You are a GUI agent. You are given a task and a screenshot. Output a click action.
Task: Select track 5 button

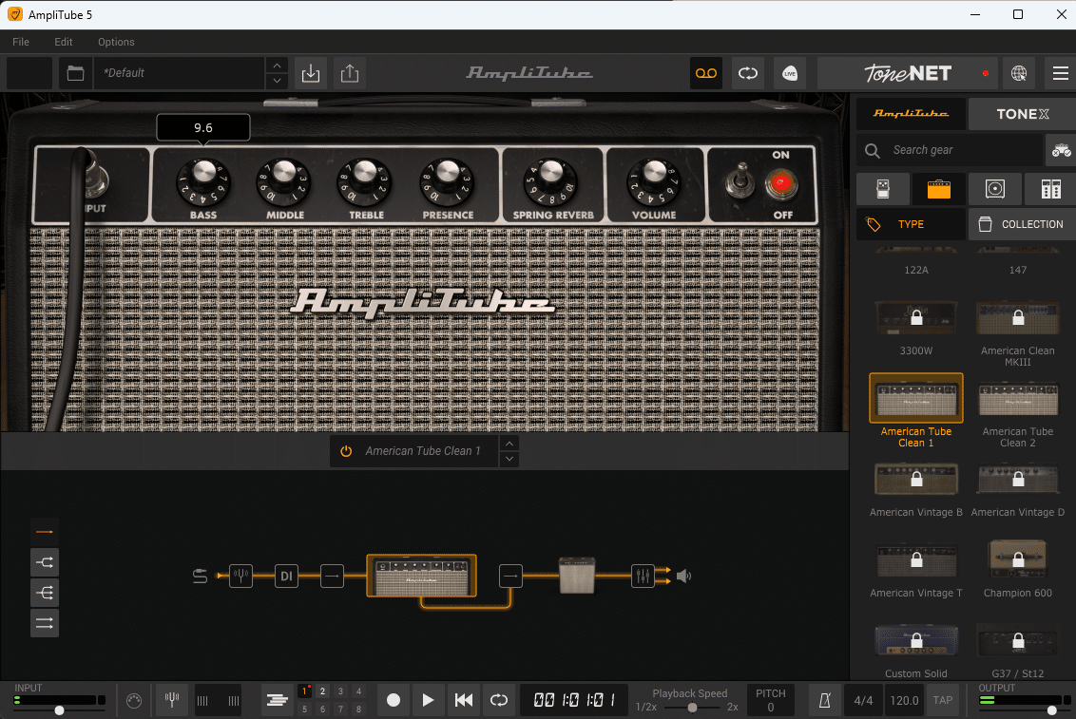click(x=305, y=710)
